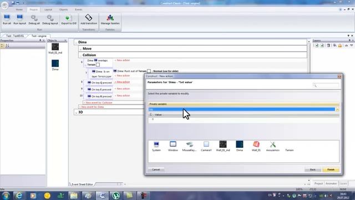Click New action link for Q pressed event

tap(122, 82)
